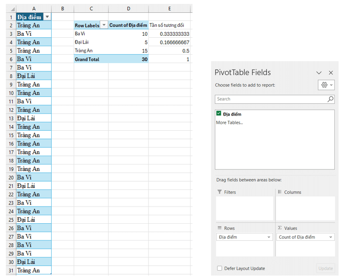The height and width of the screenshot is (279, 341).
Task: Collapse PivotTable Fields pane using chevron
Action: [x=319, y=72]
